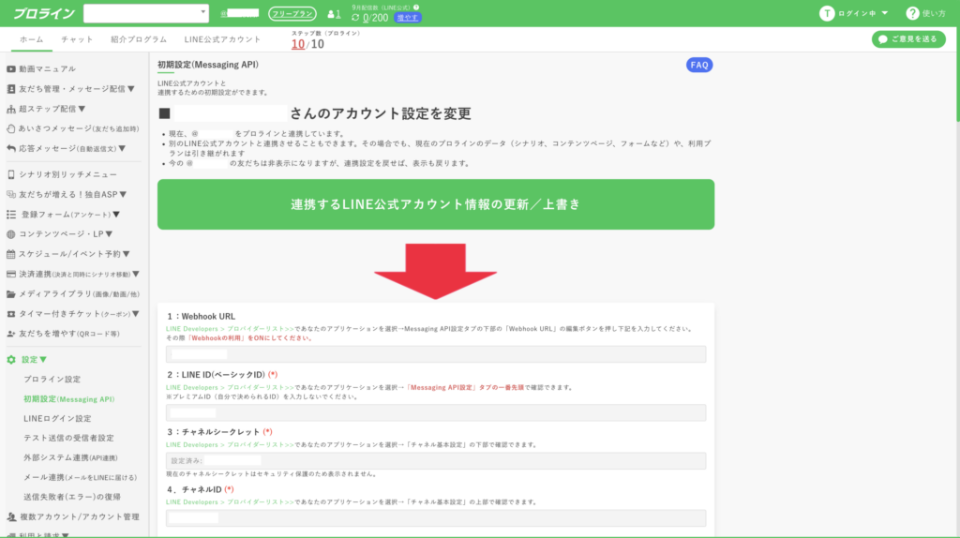Open メディアライブラリ in sidebar
Screen dimensions: 960x538
pos(79,293)
